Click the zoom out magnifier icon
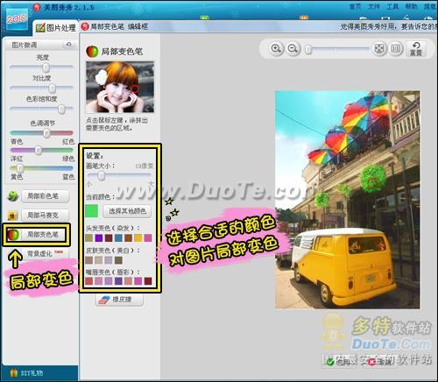 (x=293, y=48)
